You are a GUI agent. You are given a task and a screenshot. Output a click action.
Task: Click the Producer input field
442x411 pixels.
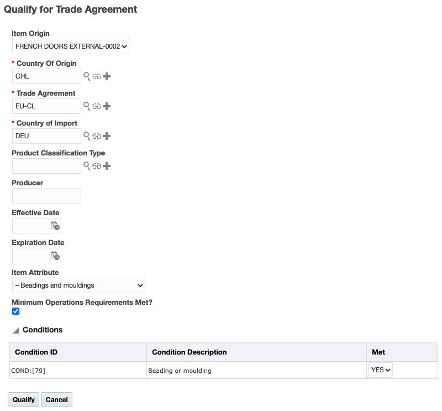[x=46, y=196]
